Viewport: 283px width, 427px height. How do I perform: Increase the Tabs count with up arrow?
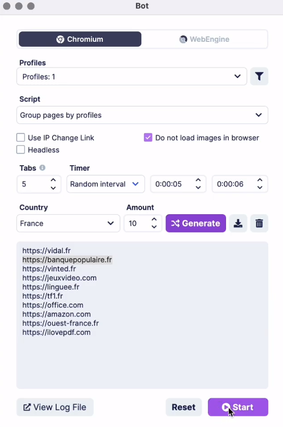53,180
